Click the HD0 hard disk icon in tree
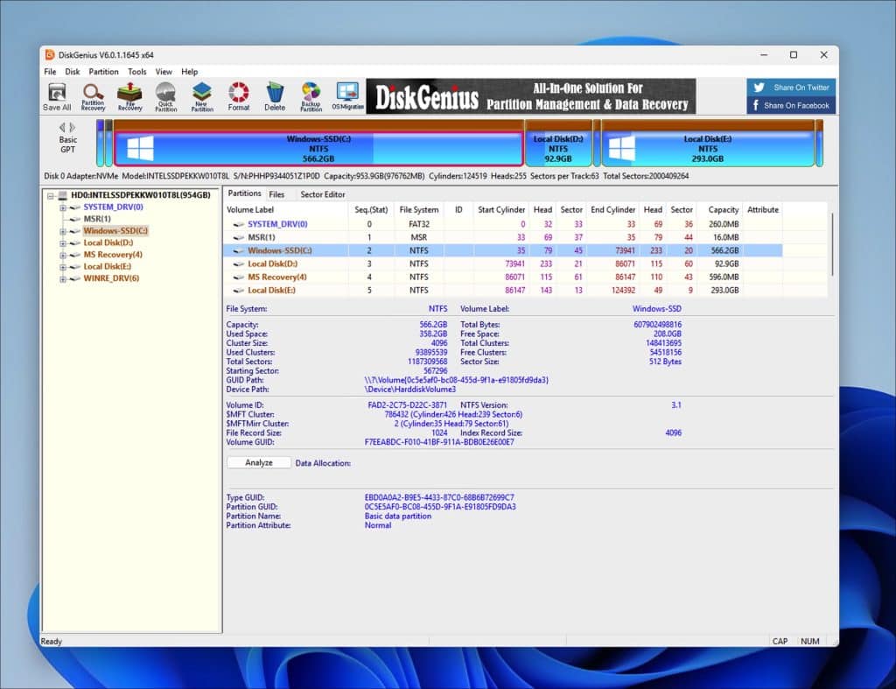 [63, 195]
